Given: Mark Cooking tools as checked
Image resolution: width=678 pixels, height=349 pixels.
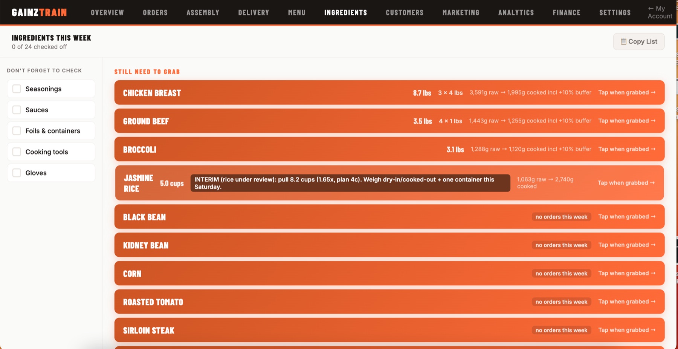Looking at the screenshot, I should [17, 152].
